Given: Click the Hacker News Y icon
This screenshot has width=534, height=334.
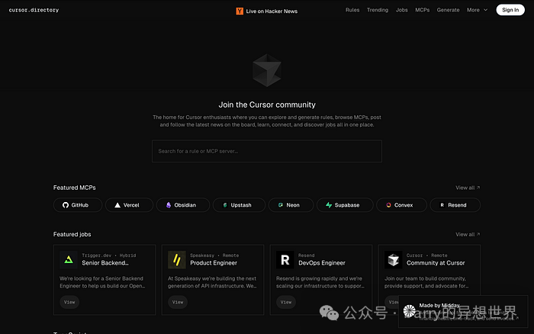Looking at the screenshot, I should tap(240, 11).
